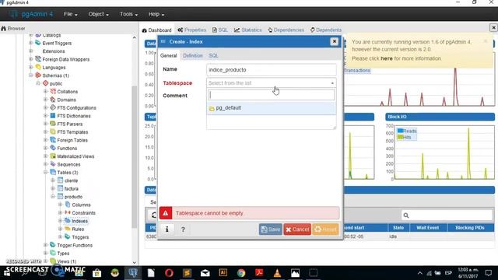The height and width of the screenshot is (280, 498).
Task: Click the State column header
Action: point(398,228)
